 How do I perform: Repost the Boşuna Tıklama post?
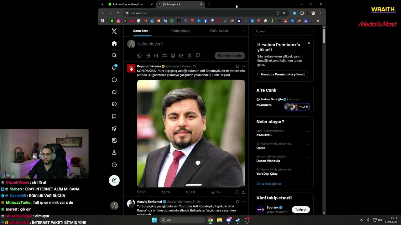click(166, 192)
